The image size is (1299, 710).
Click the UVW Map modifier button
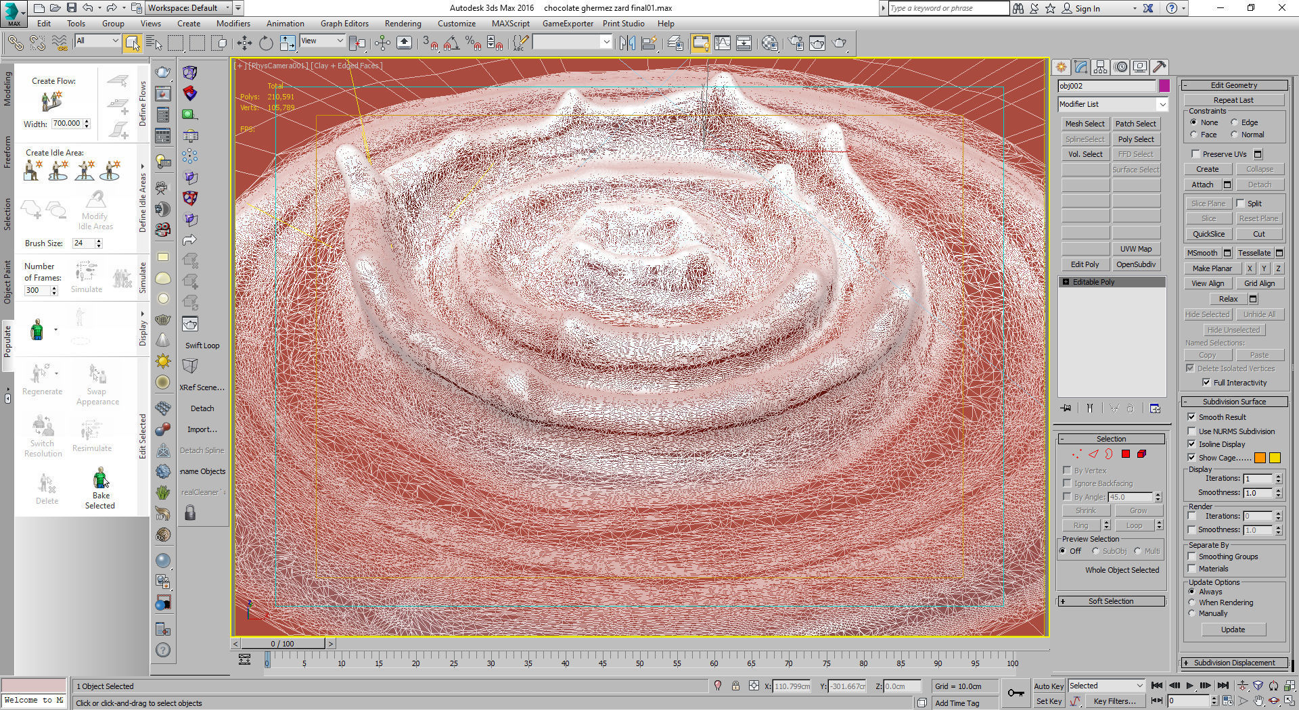1136,249
